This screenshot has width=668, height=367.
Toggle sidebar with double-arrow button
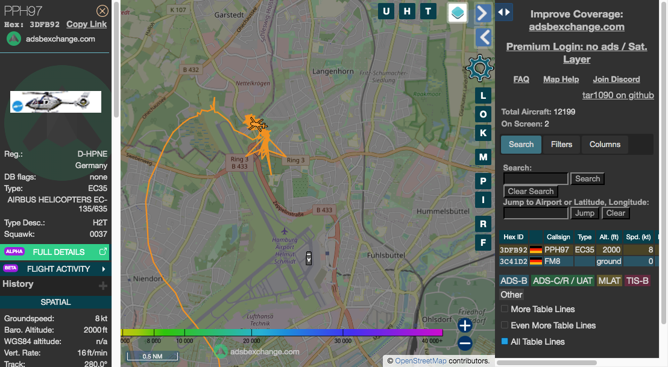pos(504,12)
